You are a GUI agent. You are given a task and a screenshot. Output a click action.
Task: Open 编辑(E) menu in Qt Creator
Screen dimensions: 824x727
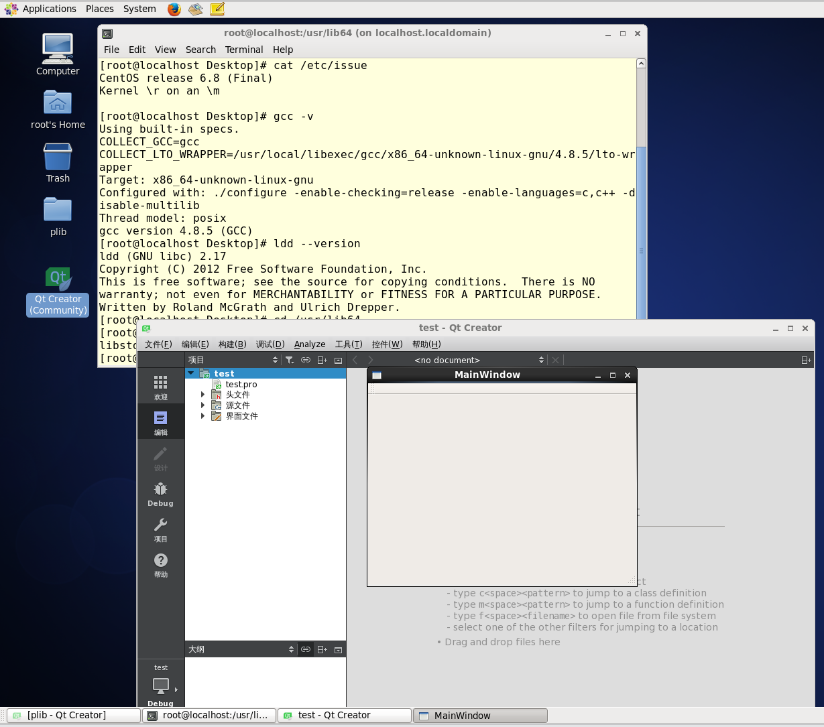coord(195,344)
